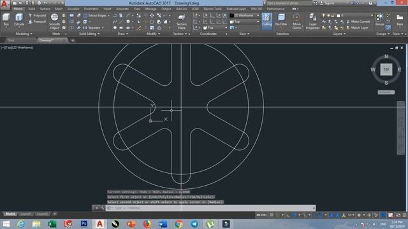408x229 pixels.
Task: Toggle polar tracking in status bar
Action: [x=295, y=215]
